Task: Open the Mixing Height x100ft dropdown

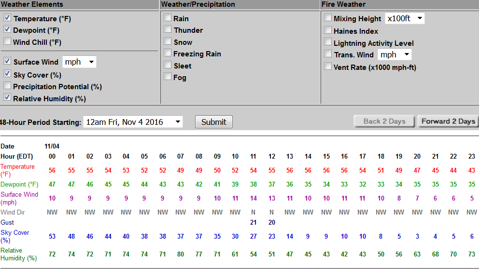Action: point(404,18)
